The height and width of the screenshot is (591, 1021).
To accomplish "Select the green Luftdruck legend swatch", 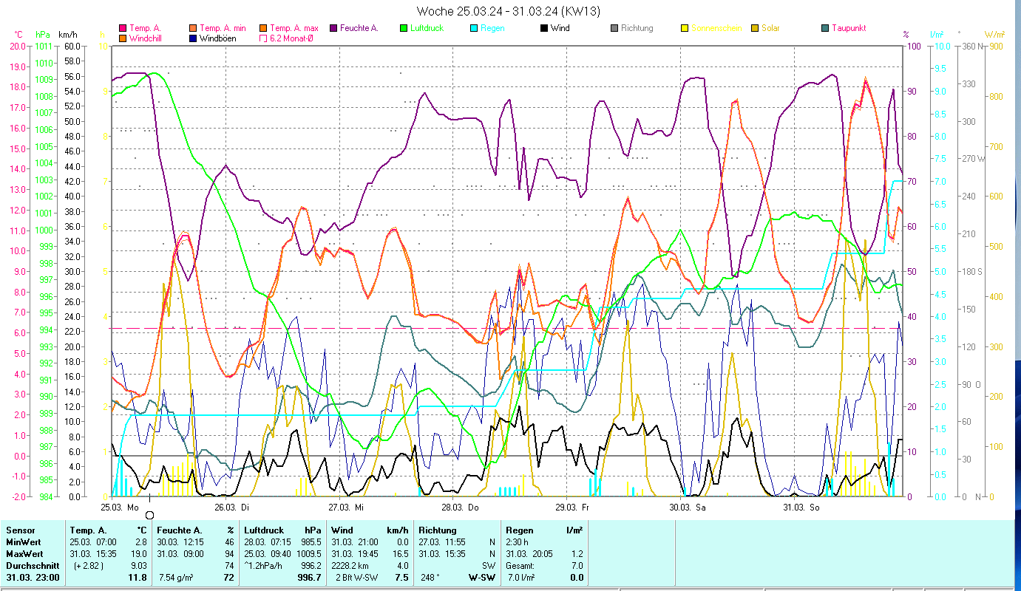I will click(x=403, y=28).
